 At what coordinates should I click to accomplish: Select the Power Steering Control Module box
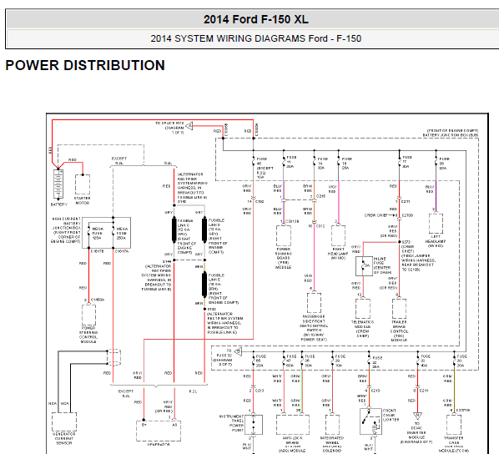click(x=88, y=315)
